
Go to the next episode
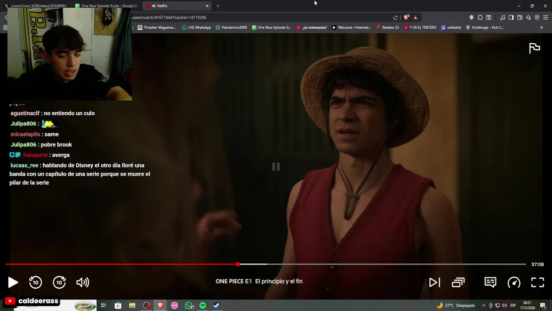pos(434,282)
